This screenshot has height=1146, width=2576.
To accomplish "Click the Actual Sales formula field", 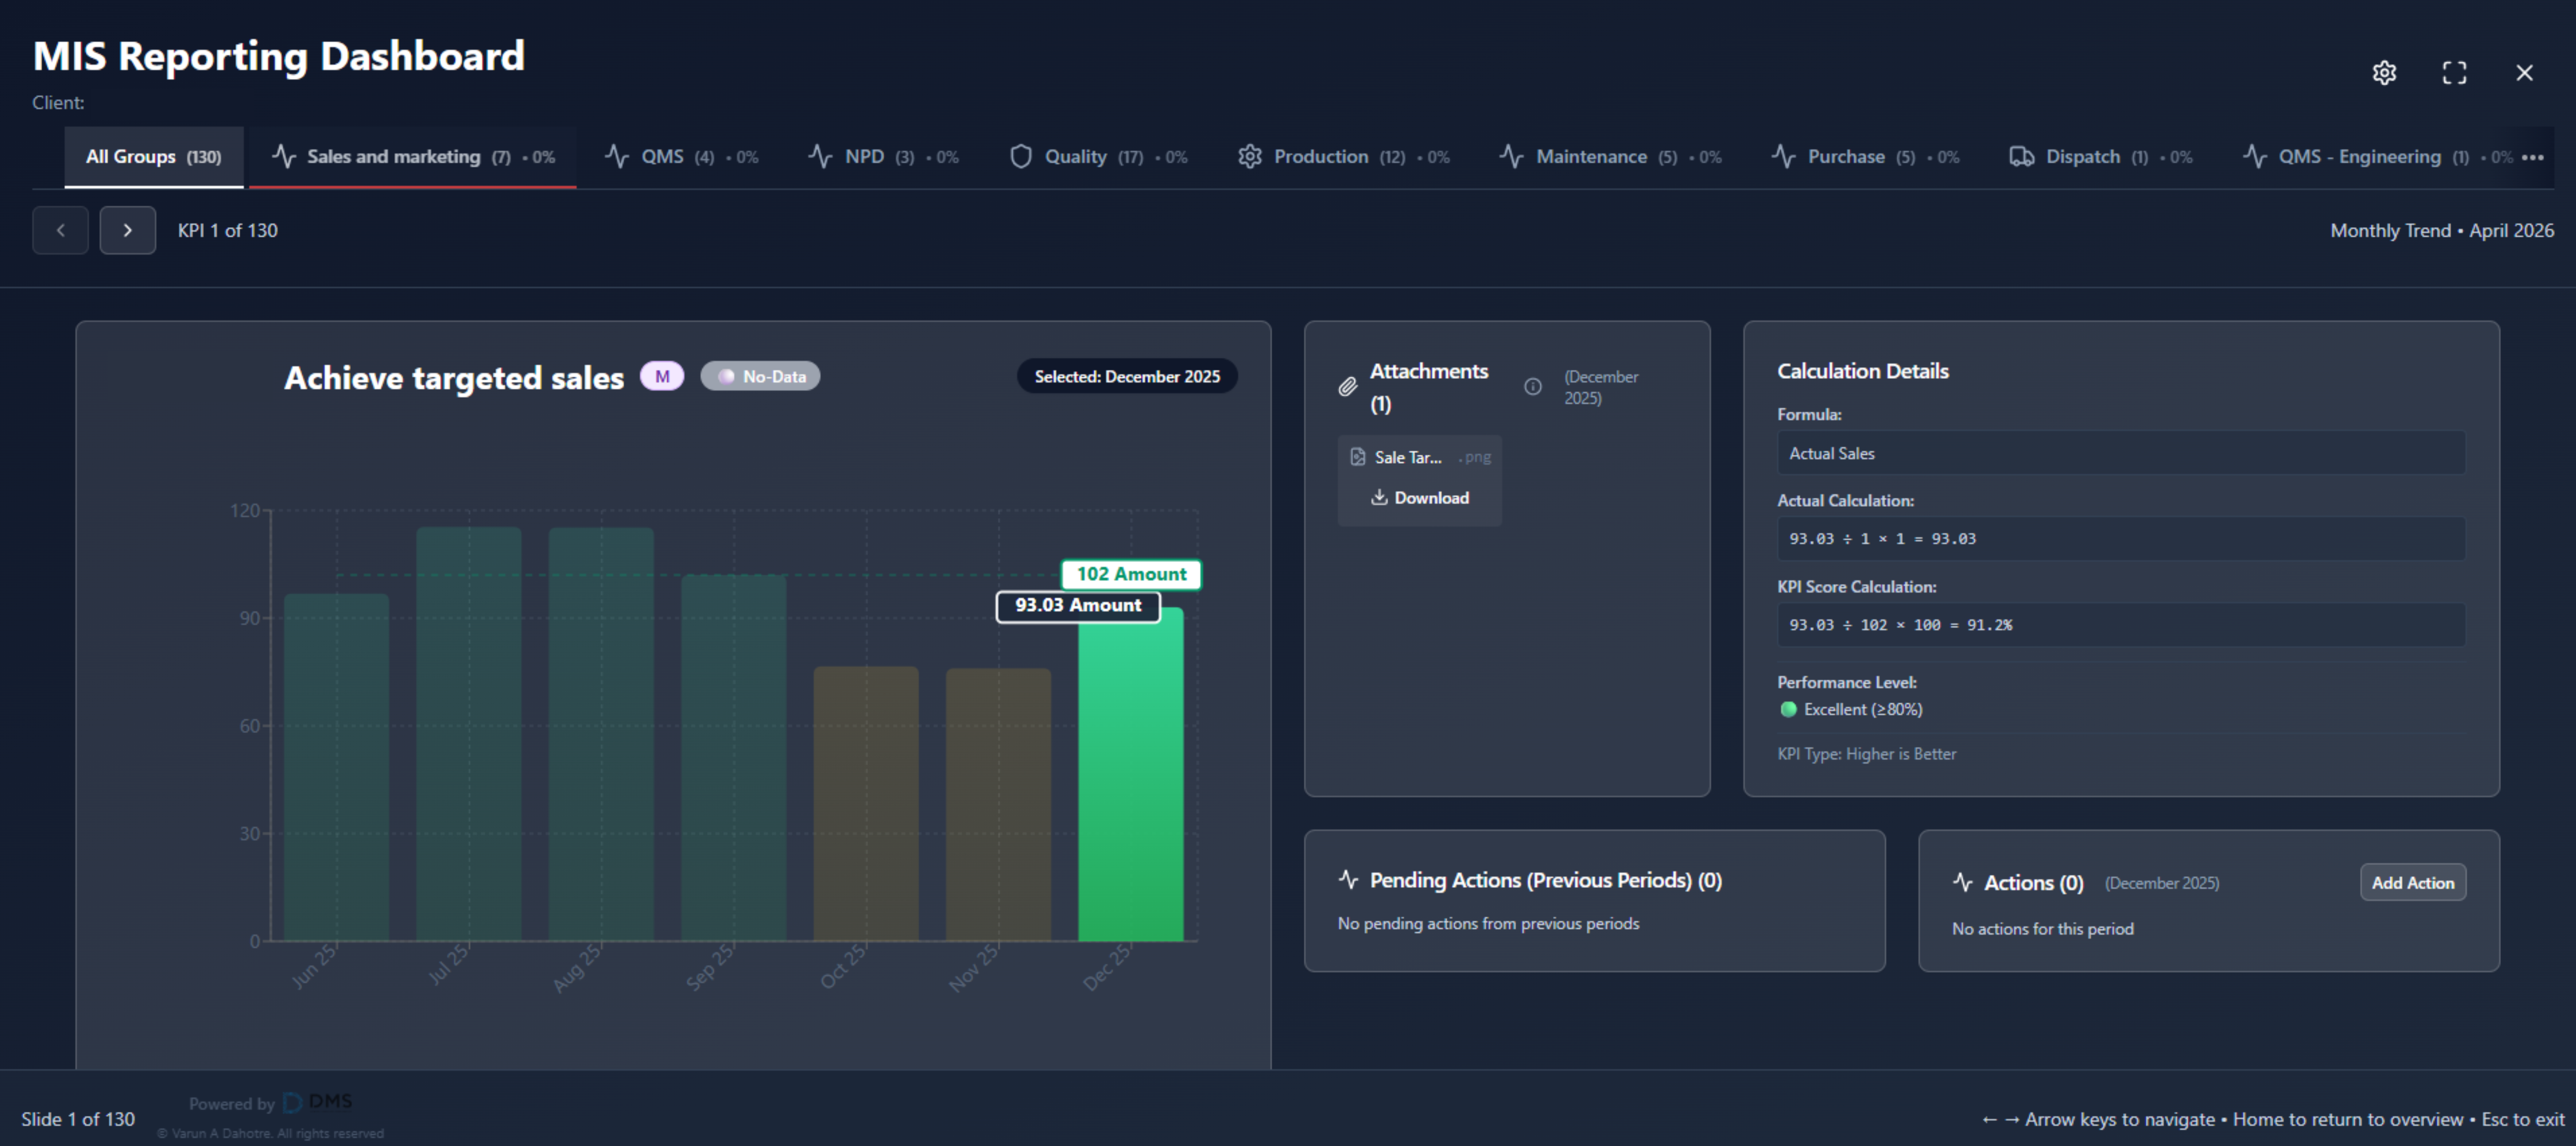I will pyautogui.click(x=2121, y=453).
